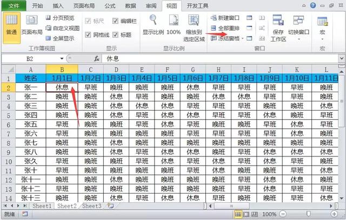This screenshot has width=346, height=220.
Task: Select all cells with the corner button
Action: click(x=9, y=70)
